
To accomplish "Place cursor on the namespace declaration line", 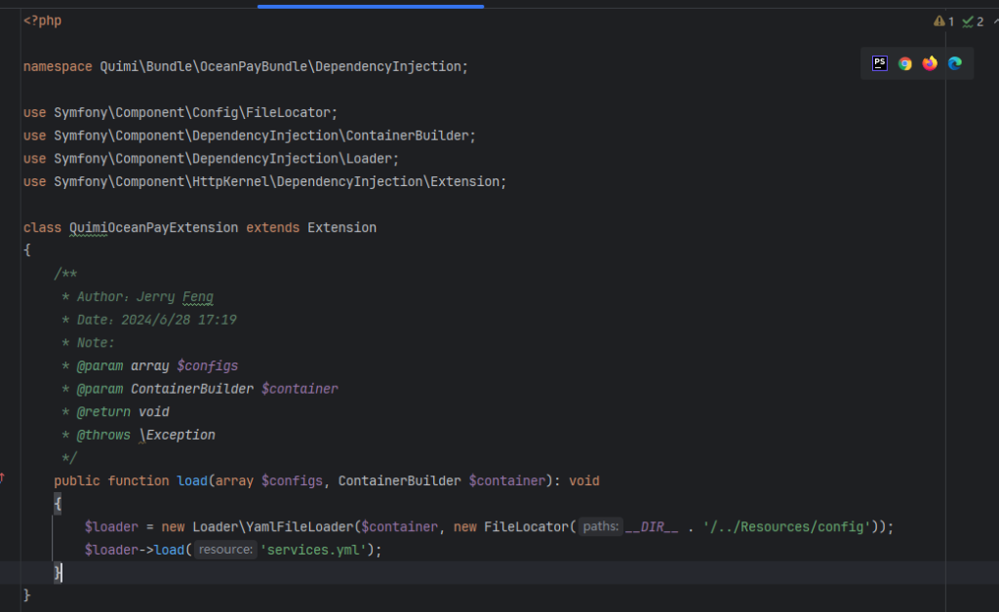I will pyautogui.click(x=244, y=67).
